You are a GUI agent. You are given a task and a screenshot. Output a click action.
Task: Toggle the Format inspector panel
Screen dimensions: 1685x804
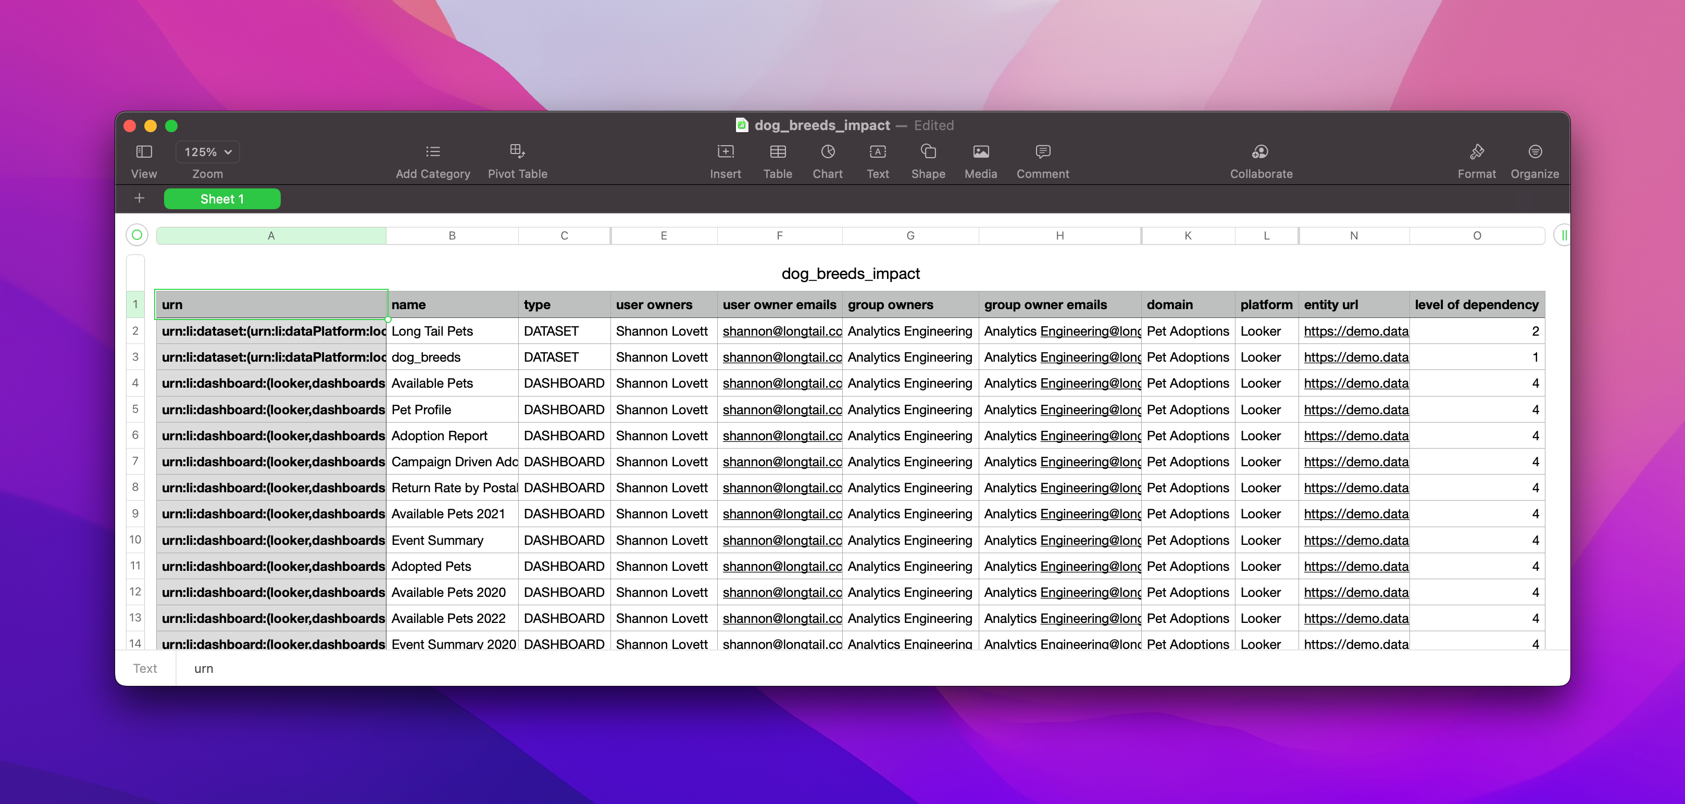[x=1476, y=151]
